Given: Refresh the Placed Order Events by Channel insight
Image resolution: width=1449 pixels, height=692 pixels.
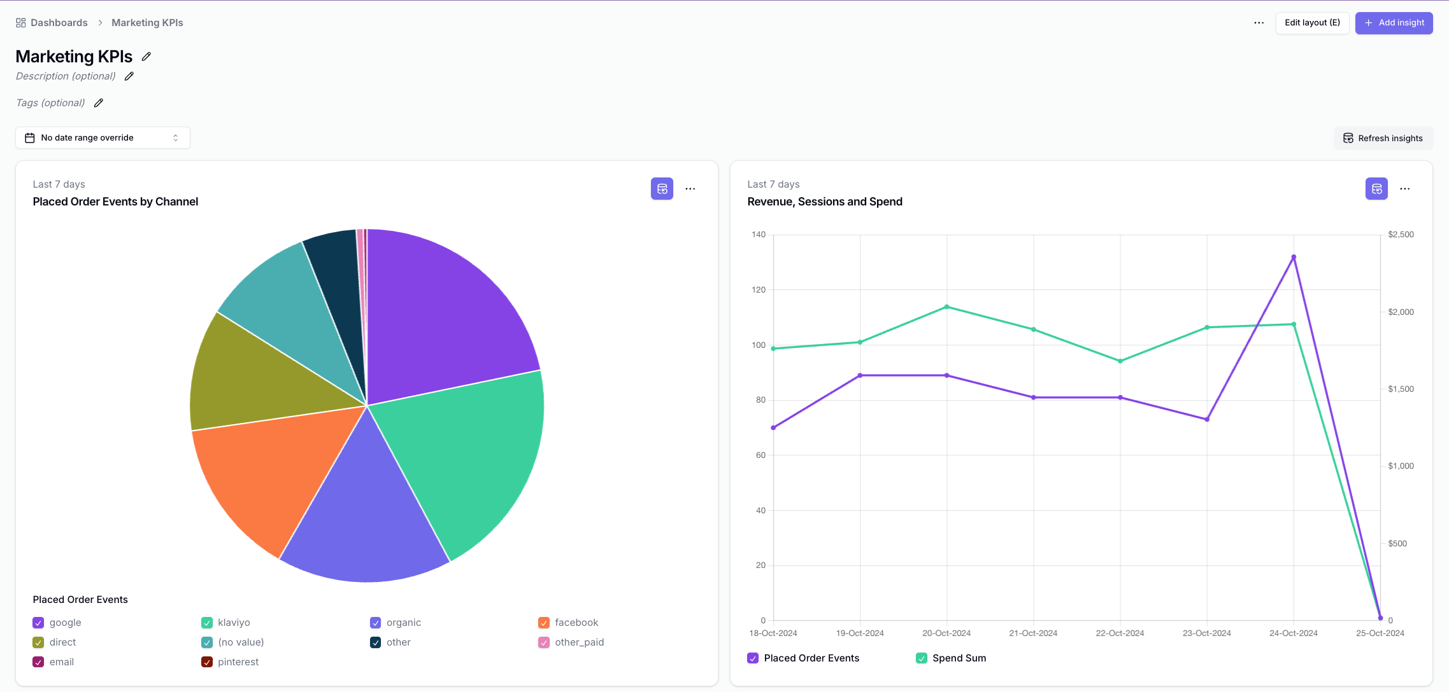Looking at the screenshot, I should [x=662, y=189].
